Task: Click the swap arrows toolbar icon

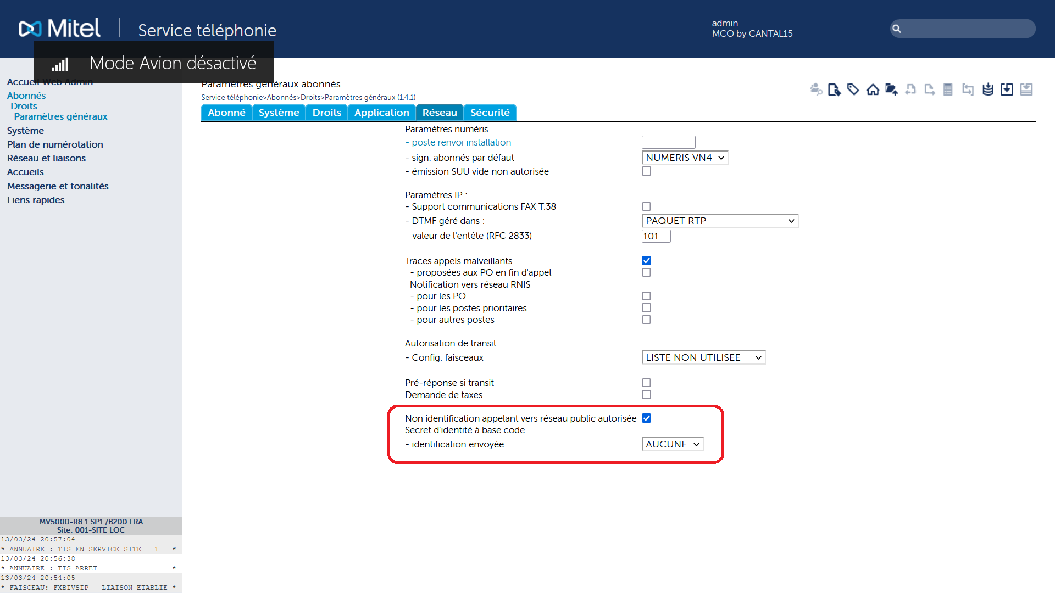Action: click(968, 89)
